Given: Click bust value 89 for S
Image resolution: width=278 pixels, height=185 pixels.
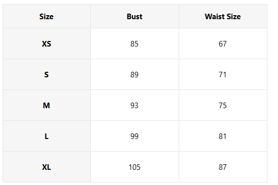Looking at the screenshot, I should click(x=134, y=75).
